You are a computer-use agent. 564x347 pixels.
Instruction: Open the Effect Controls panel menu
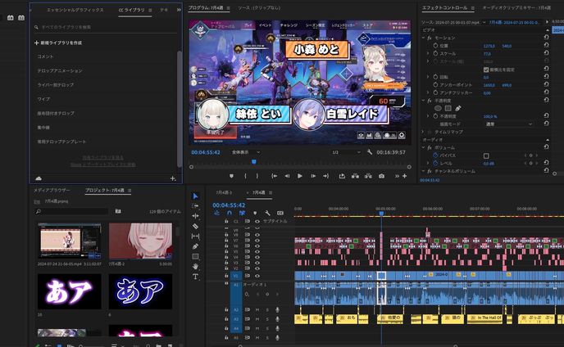pos(473,8)
